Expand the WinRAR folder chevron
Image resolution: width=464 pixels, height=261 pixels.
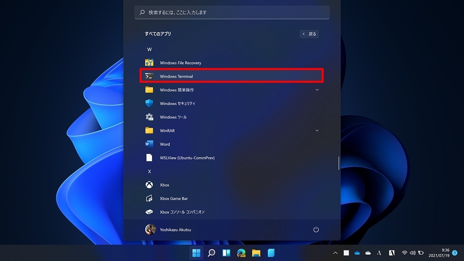tap(317, 130)
